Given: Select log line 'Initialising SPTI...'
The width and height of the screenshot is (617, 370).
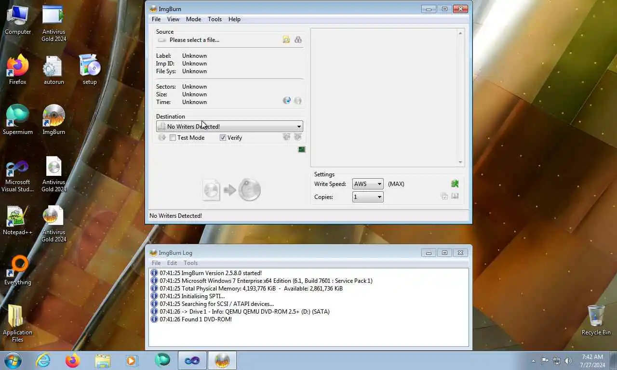Looking at the screenshot, I should click(x=192, y=296).
